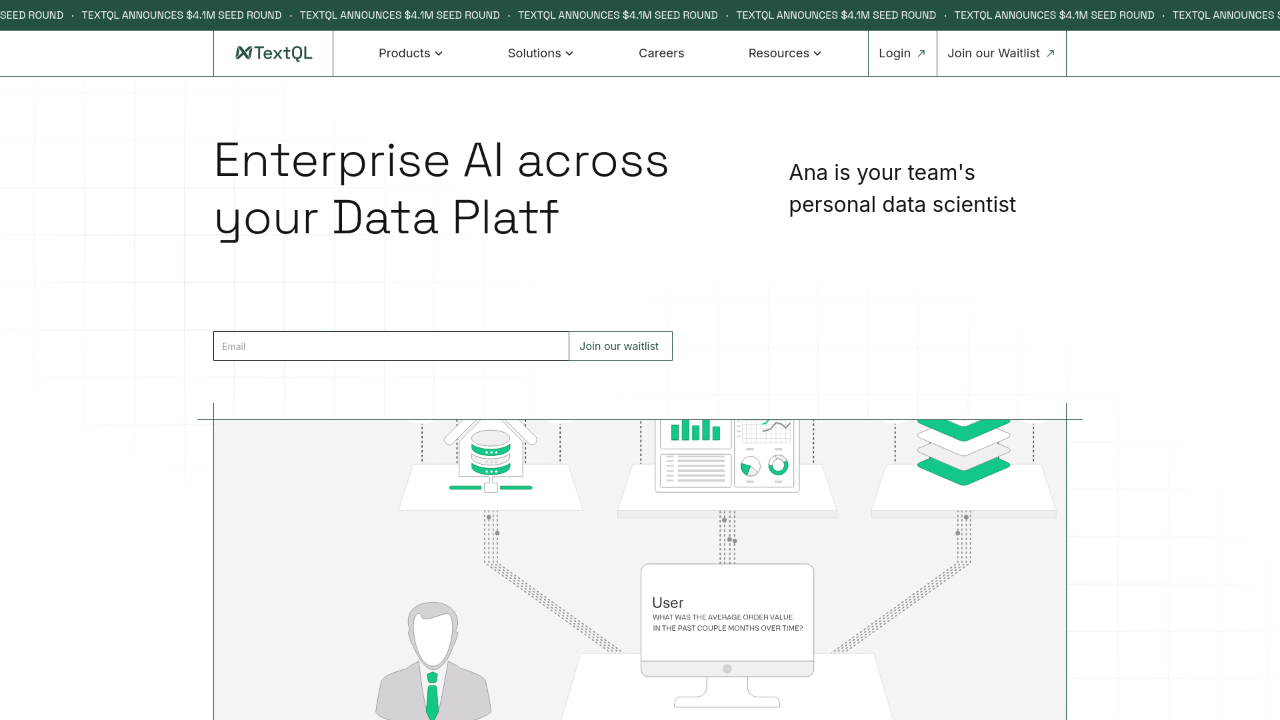
Task: Submit with Join our waitlist button
Action: [x=620, y=346]
